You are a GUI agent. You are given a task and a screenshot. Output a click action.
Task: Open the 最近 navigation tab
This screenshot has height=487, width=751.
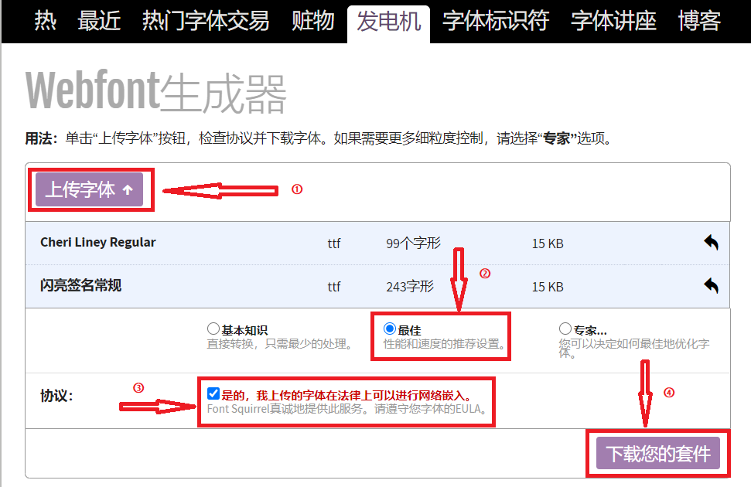pos(99,21)
